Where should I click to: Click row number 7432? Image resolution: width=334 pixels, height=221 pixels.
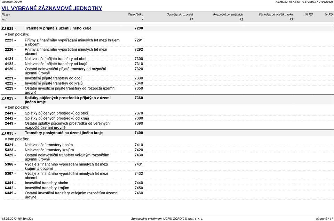(139, 173)
